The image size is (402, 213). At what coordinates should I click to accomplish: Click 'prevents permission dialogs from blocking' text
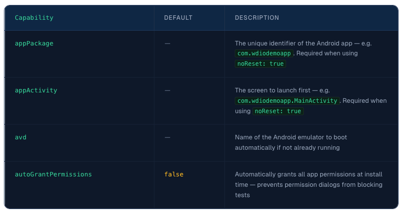[x=320, y=185]
